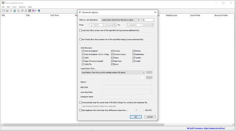The height and width of the screenshot is (131, 236).
Task: Close the Advanced Options dialog with X
Action: (155, 13)
